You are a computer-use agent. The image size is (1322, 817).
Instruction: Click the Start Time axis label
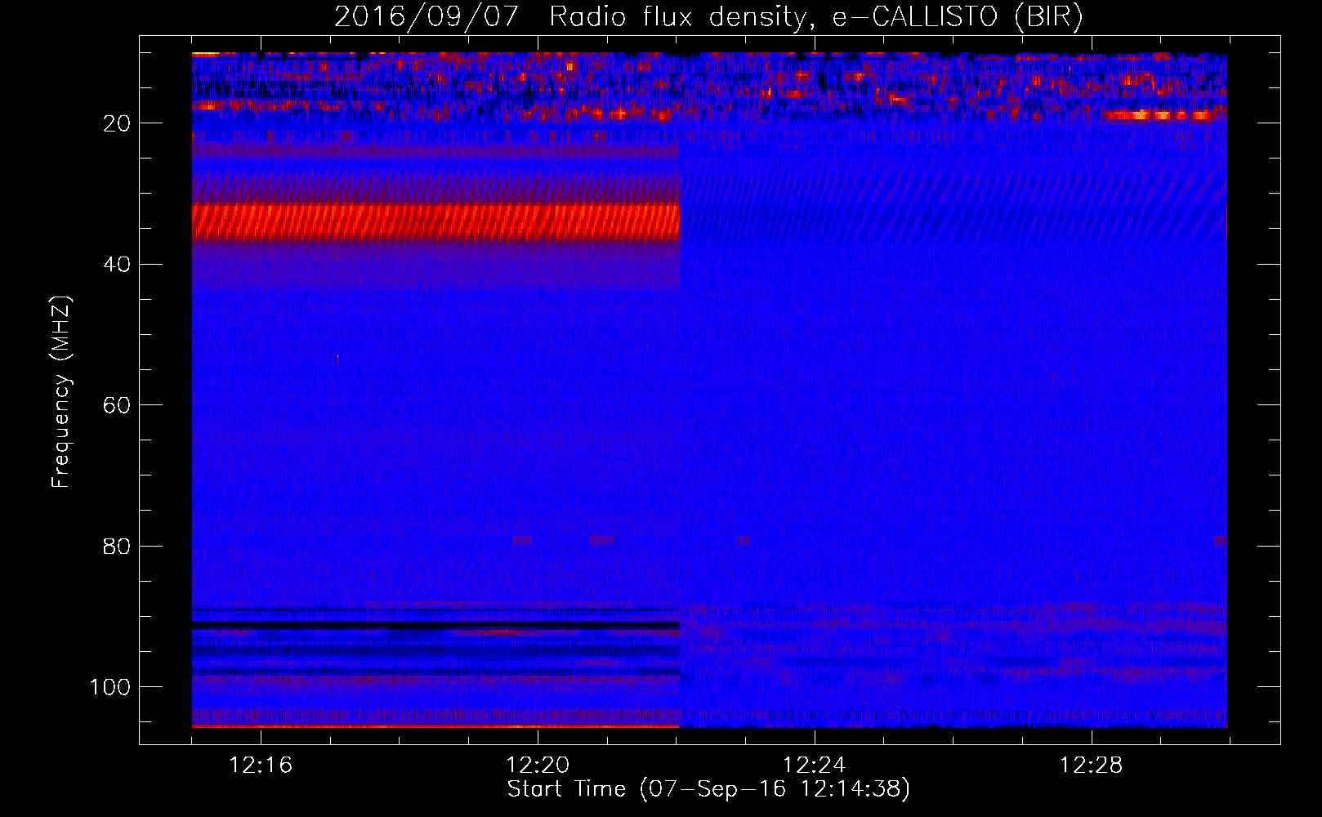pos(708,789)
